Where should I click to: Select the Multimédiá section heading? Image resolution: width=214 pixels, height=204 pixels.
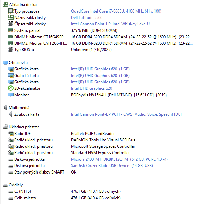tap(19, 108)
